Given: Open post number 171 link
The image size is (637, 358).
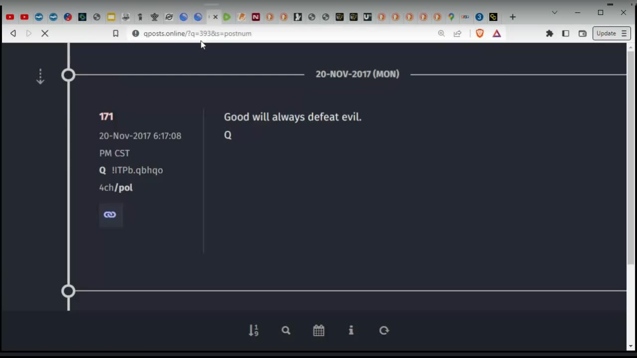Looking at the screenshot, I should (106, 116).
